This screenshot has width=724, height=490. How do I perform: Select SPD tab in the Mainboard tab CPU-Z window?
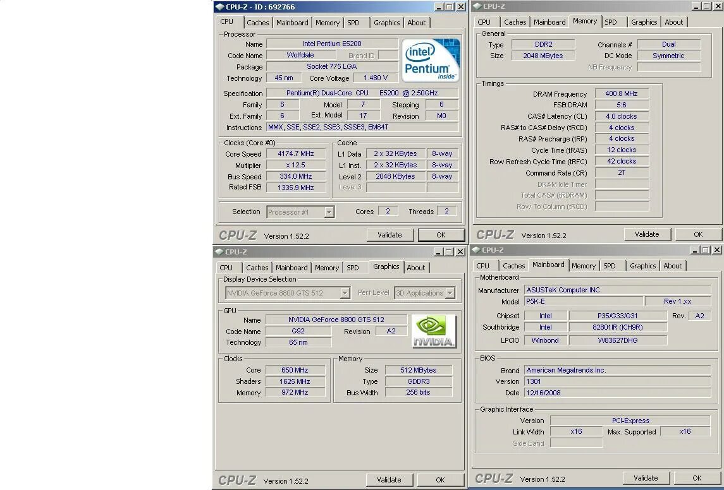point(610,266)
